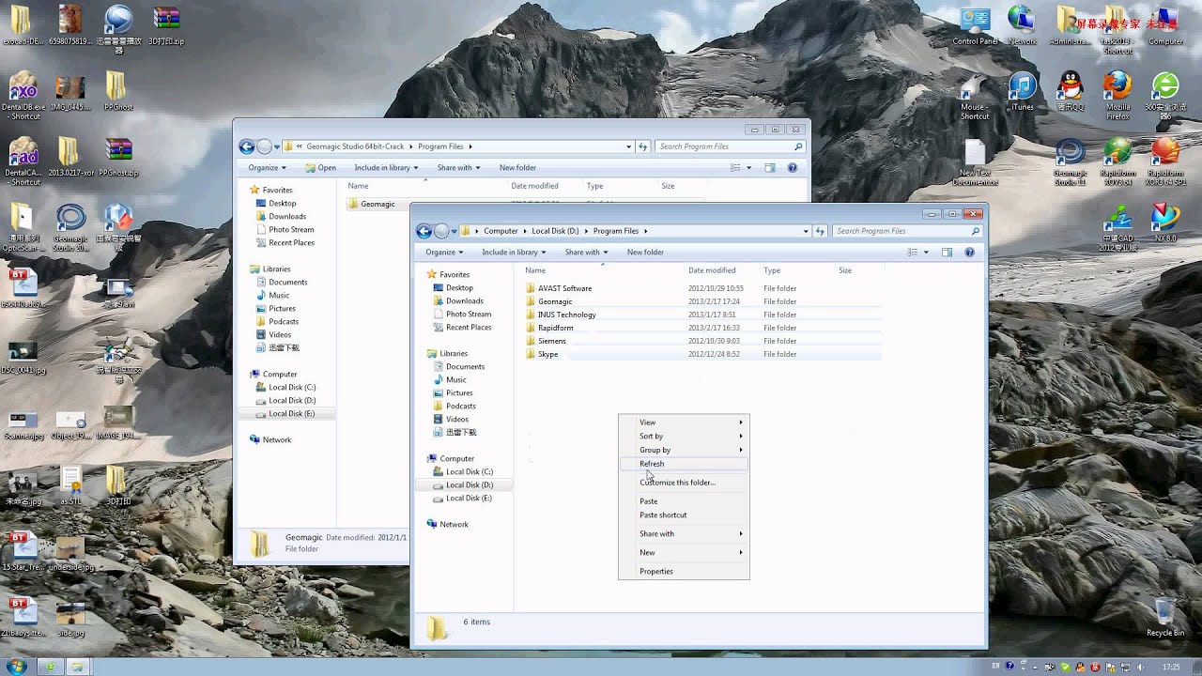Click the Windows Start orb
1202x676 pixels.
tap(18, 666)
